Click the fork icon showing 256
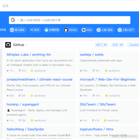139x139 pixels. [x=20, y=120]
